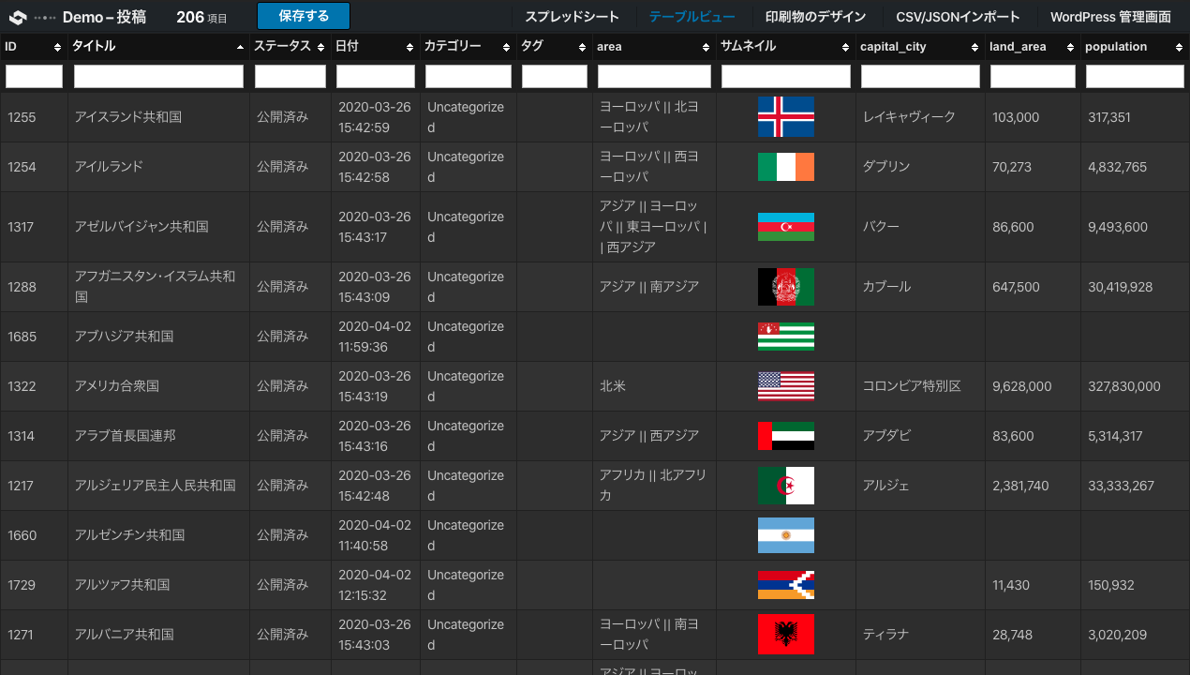
Task: Click the カテゴリー filter field
Action: pos(469,76)
